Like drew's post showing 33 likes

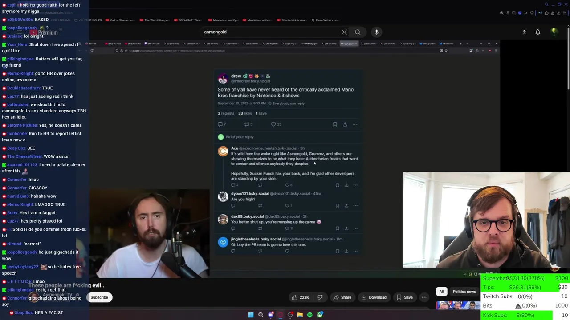276,124
